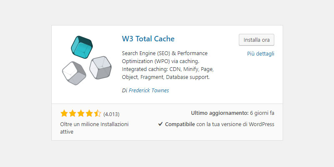Click the white cube in plugin logo

[x=74, y=73]
